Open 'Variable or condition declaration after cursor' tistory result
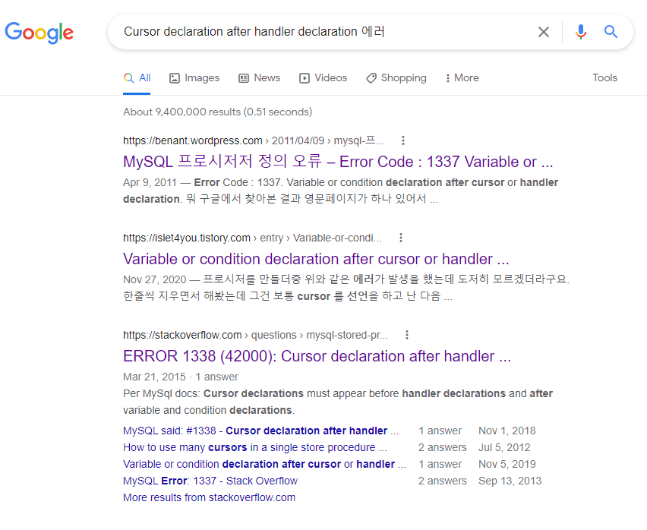Image resolution: width=647 pixels, height=530 pixels. point(316,259)
